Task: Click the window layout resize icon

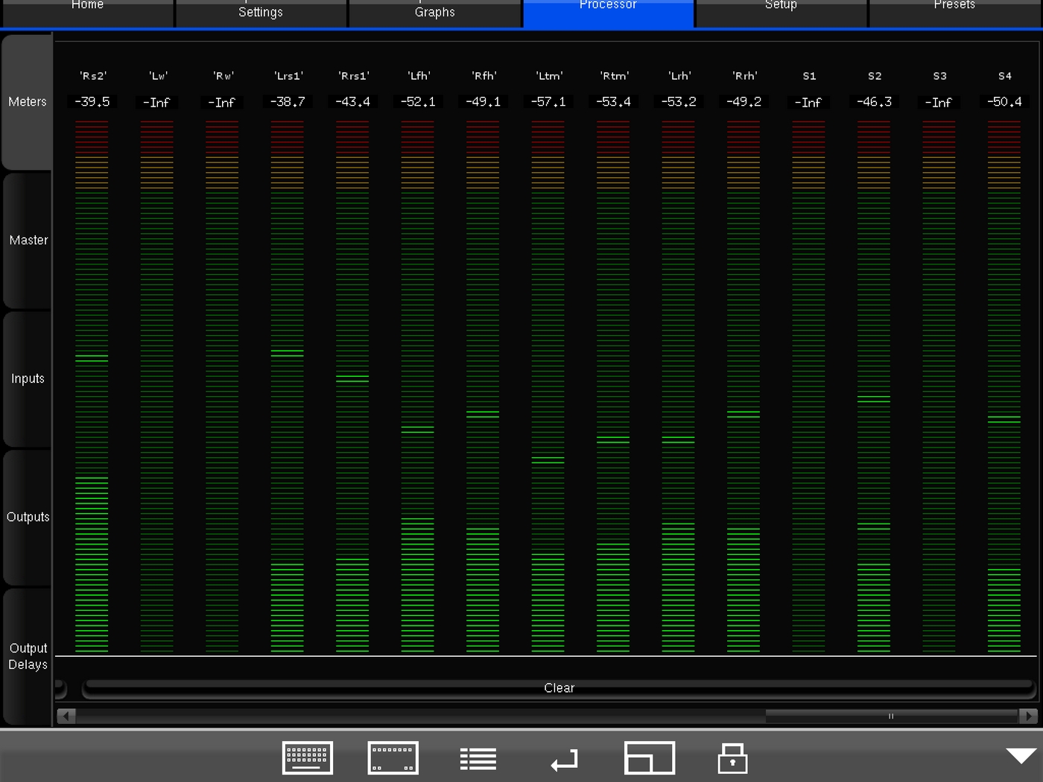Action: click(649, 758)
